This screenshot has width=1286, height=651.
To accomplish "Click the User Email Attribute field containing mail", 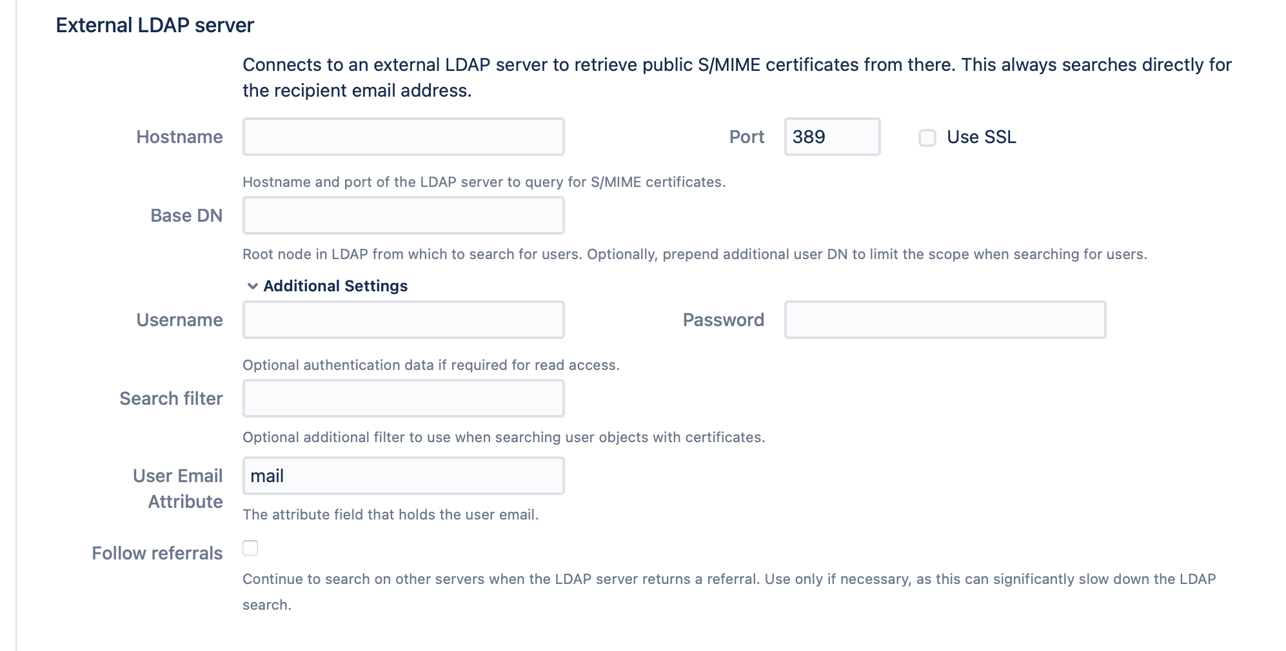I will [x=403, y=476].
